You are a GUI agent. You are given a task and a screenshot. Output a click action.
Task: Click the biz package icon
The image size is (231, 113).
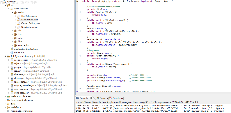(x=15, y=31)
